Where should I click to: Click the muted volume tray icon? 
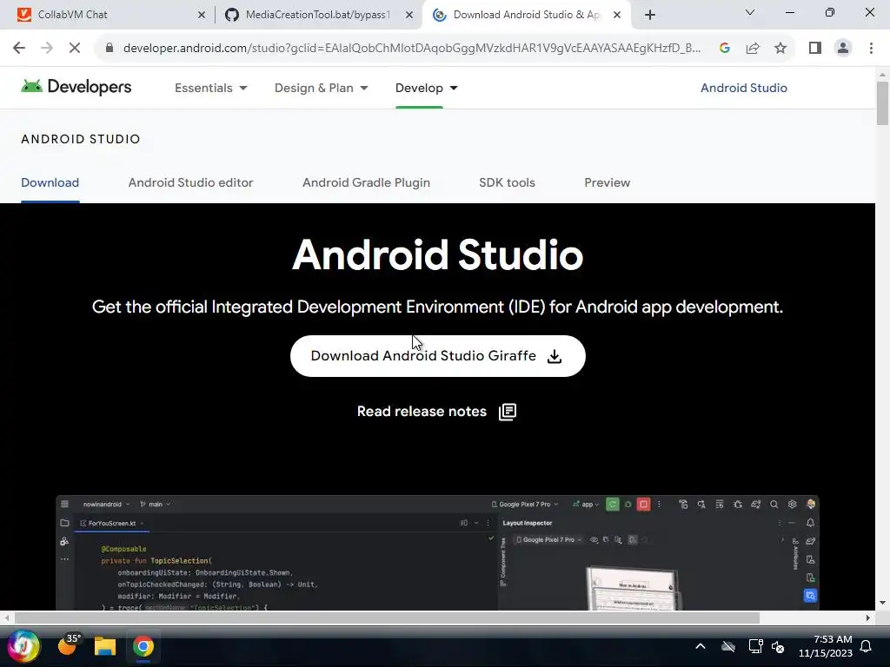tap(778, 646)
